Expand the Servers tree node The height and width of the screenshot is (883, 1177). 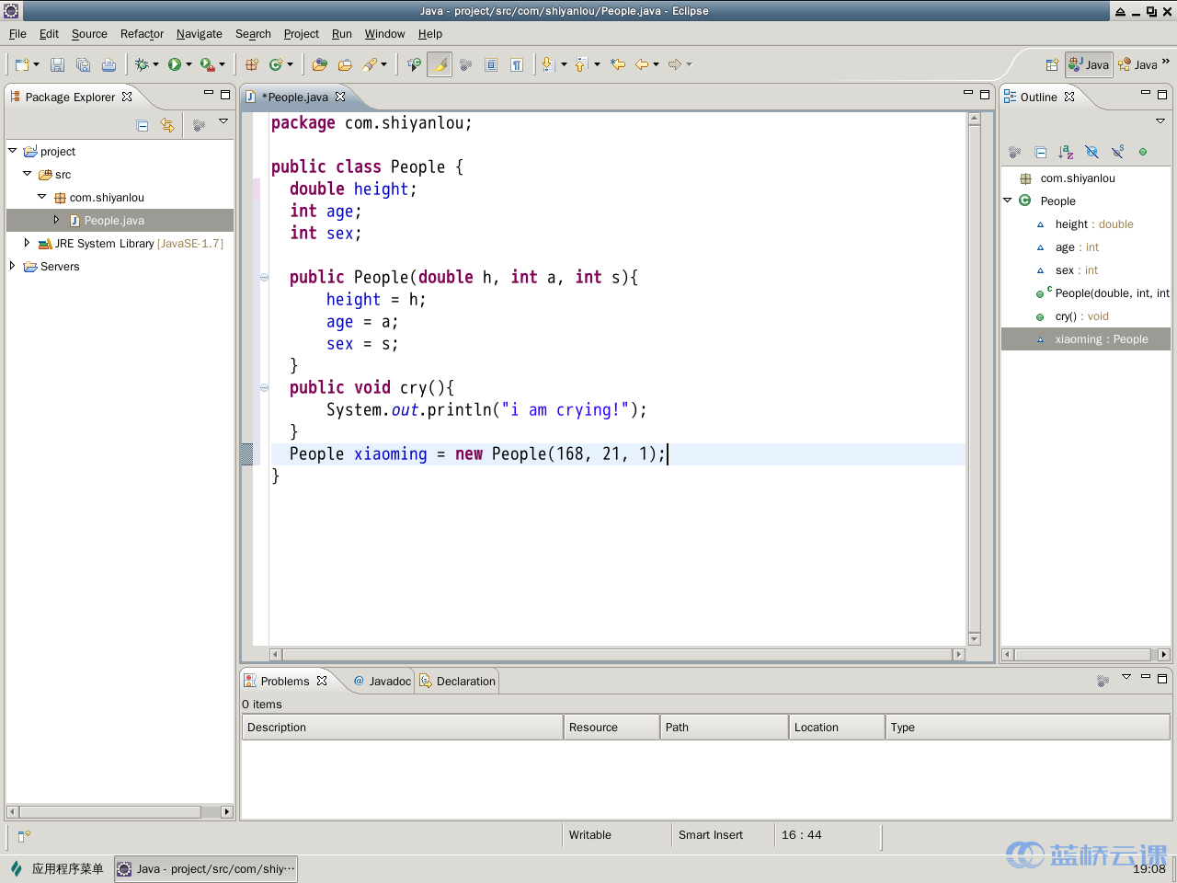(x=12, y=266)
